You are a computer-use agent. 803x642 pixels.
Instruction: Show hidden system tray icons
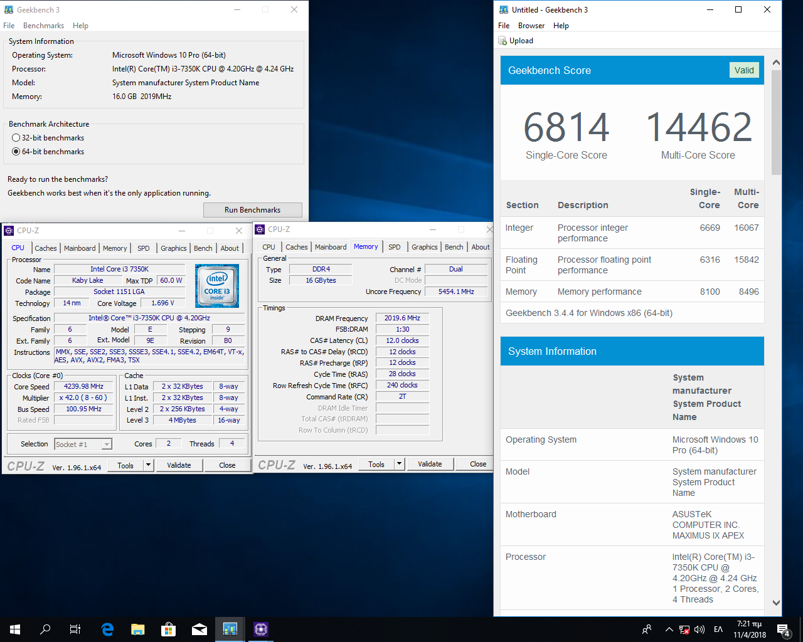[669, 629]
